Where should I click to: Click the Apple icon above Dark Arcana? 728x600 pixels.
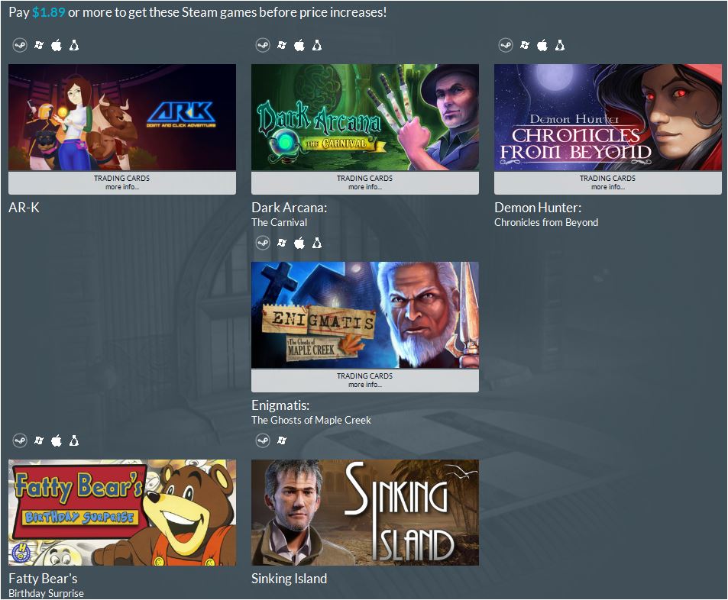(299, 45)
